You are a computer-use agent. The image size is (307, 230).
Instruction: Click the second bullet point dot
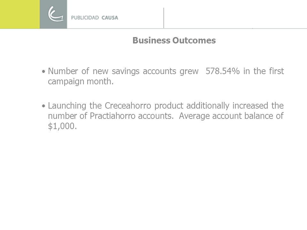click(x=43, y=106)
